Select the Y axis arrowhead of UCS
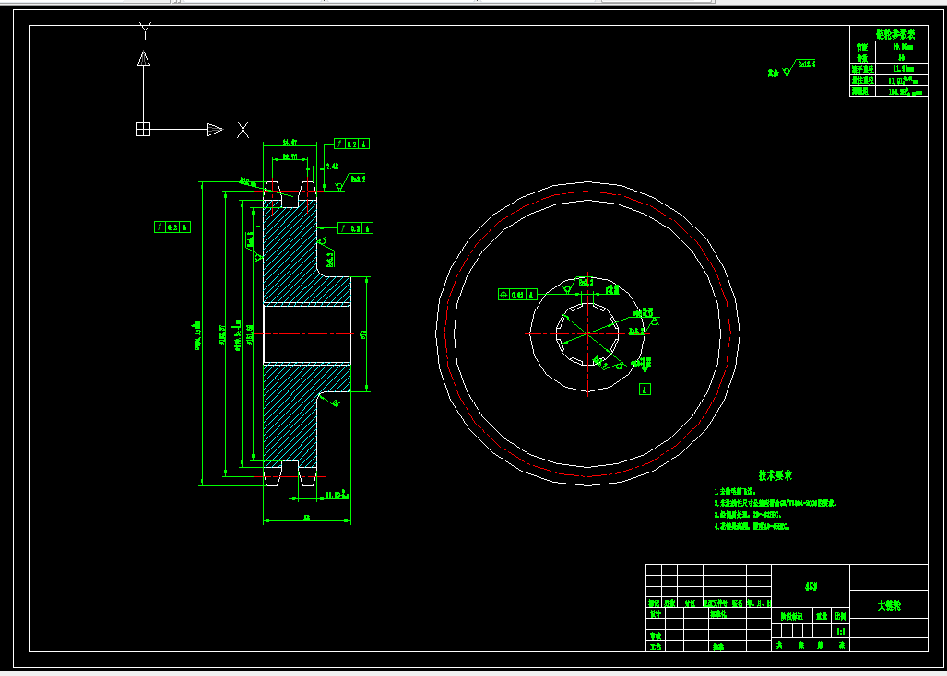Image resolution: width=947 pixels, height=676 pixels. (144, 59)
